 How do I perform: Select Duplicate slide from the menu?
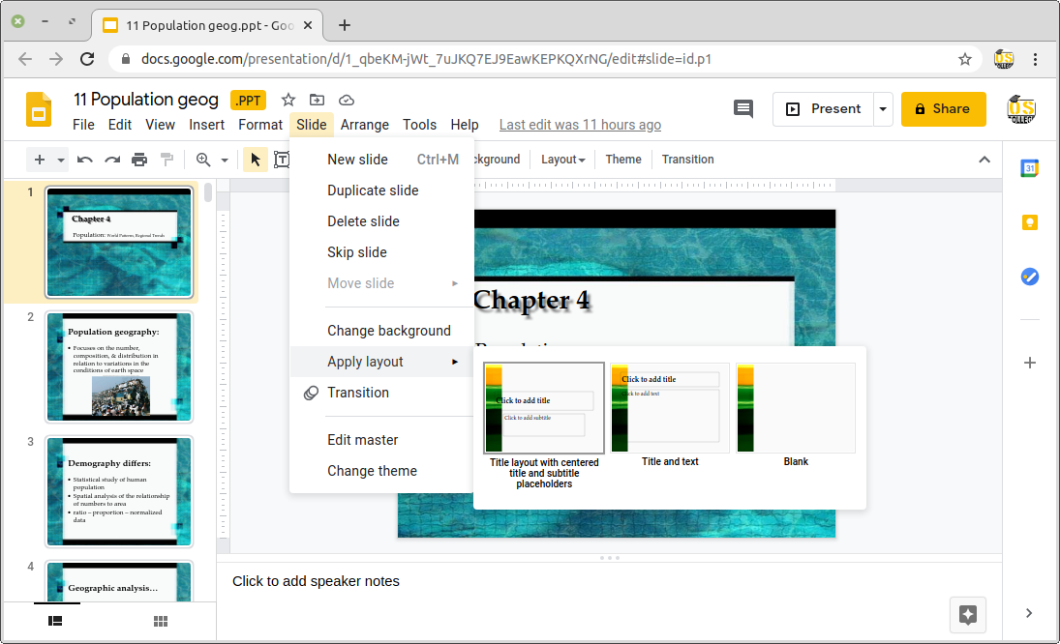373,190
